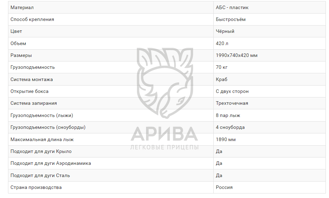Click the 'Легковые прицепы' watermark caption
This screenshot has height=198, width=329.
tap(164, 147)
